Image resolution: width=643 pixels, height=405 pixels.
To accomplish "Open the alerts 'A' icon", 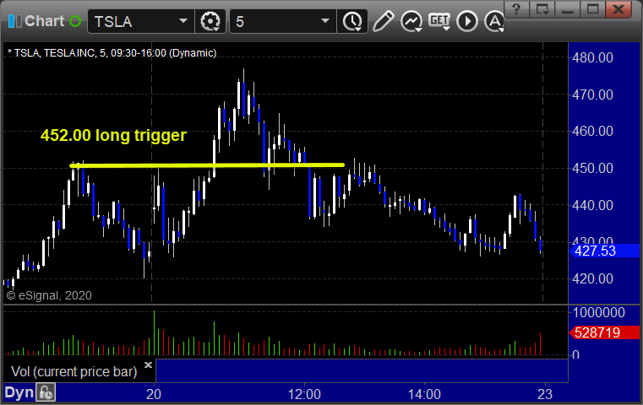I will point(494,21).
